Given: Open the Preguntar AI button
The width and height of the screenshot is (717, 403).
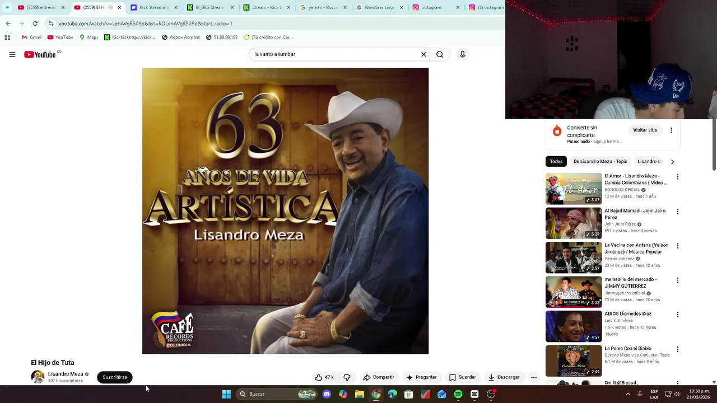Looking at the screenshot, I should pos(422,377).
